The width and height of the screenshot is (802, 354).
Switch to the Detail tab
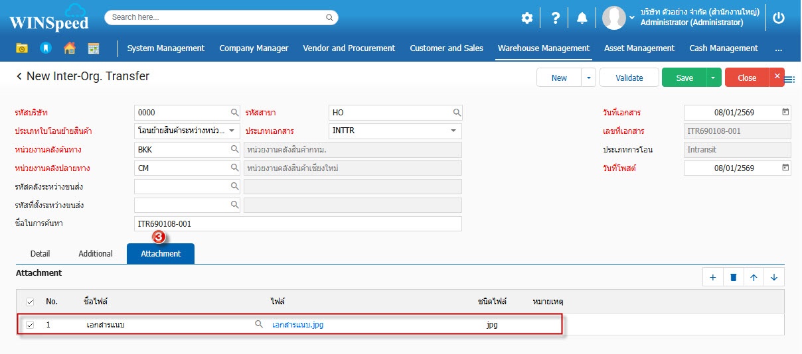click(40, 254)
